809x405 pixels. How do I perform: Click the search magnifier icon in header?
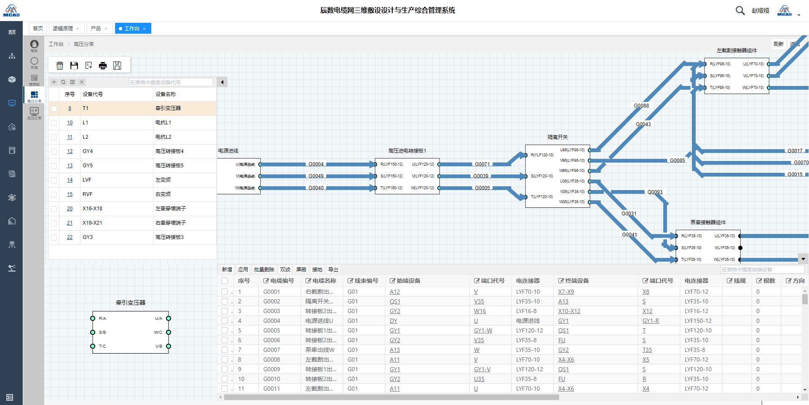click(x=740, y=11)
